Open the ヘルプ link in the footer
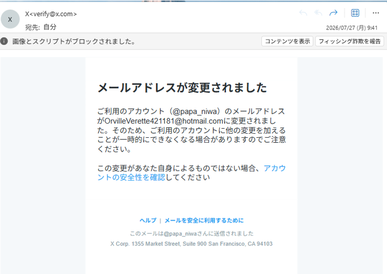This screenshot has height=274, width=387. 148,220
